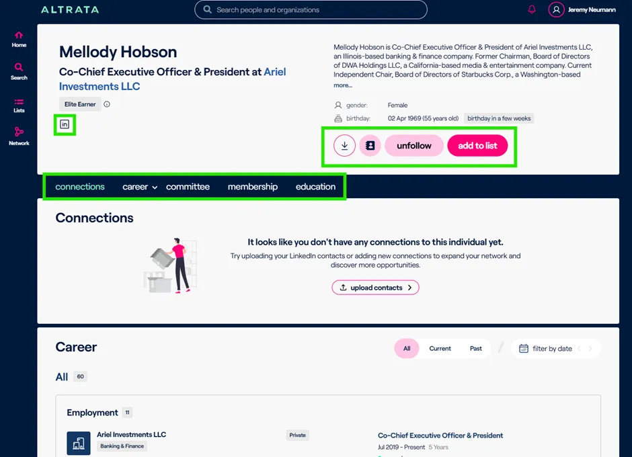The image size is (632, 457).
Task: Expand the career tab dropdown chevron
Action: click(x=155, y=188)
